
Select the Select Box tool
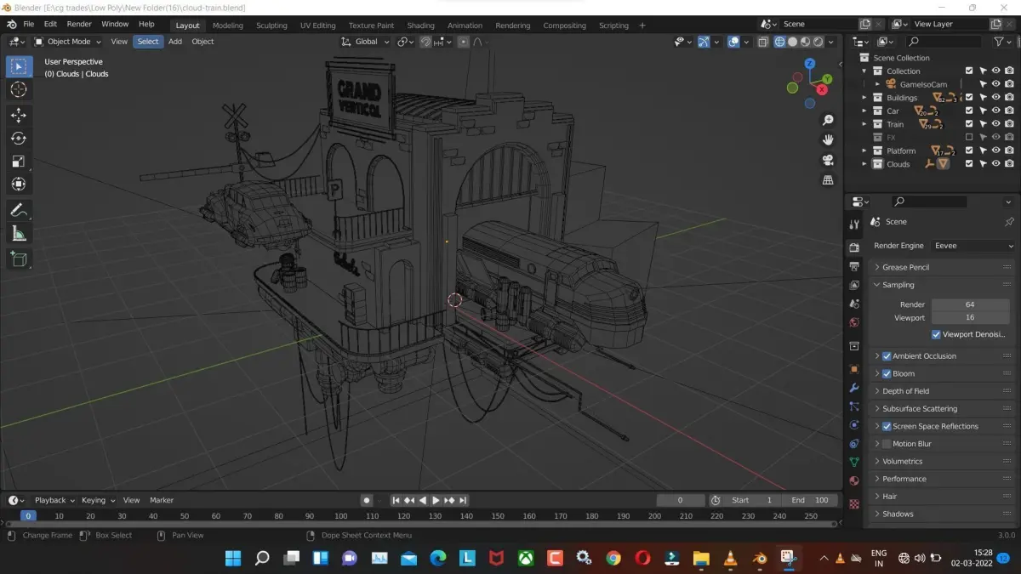click(x=18, y=66)
